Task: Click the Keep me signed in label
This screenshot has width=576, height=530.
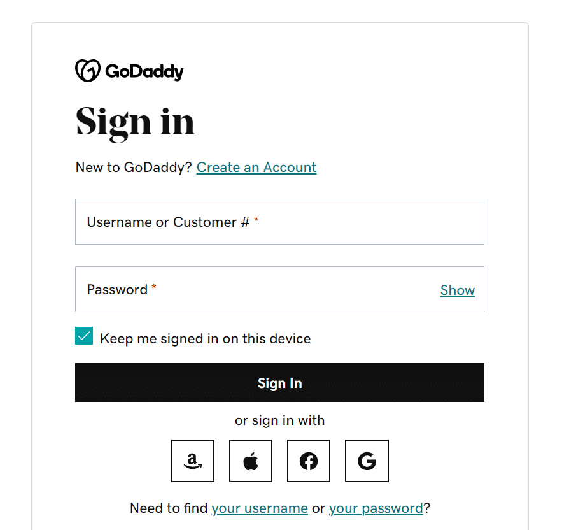Action: pyautogui.click(x=206, y=338)
